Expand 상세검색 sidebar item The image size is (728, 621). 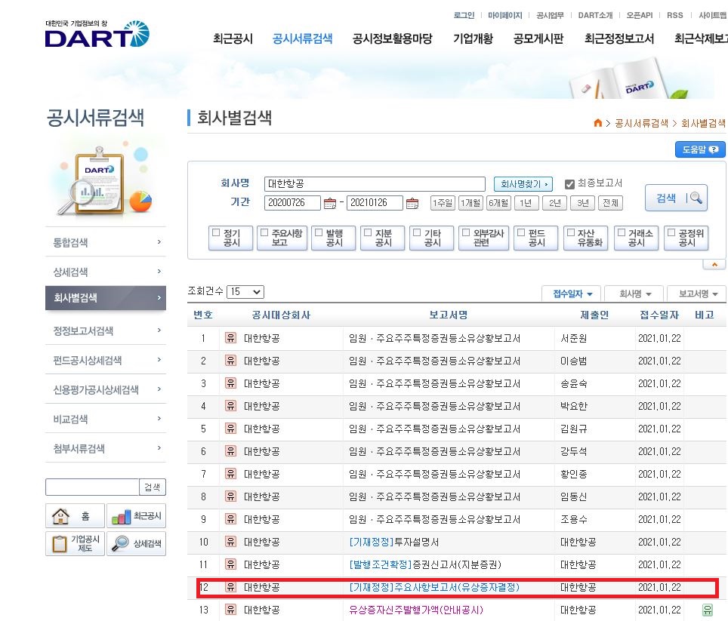point(106,272)
